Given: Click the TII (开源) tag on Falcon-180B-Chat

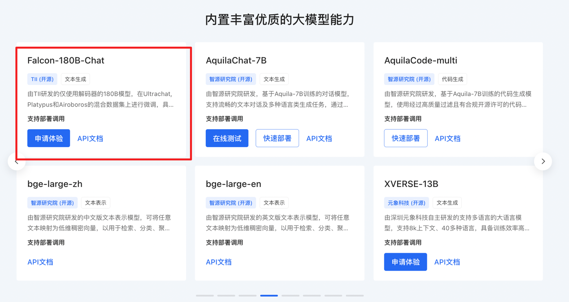Looking at the screenshot, I should click(42, 79).
